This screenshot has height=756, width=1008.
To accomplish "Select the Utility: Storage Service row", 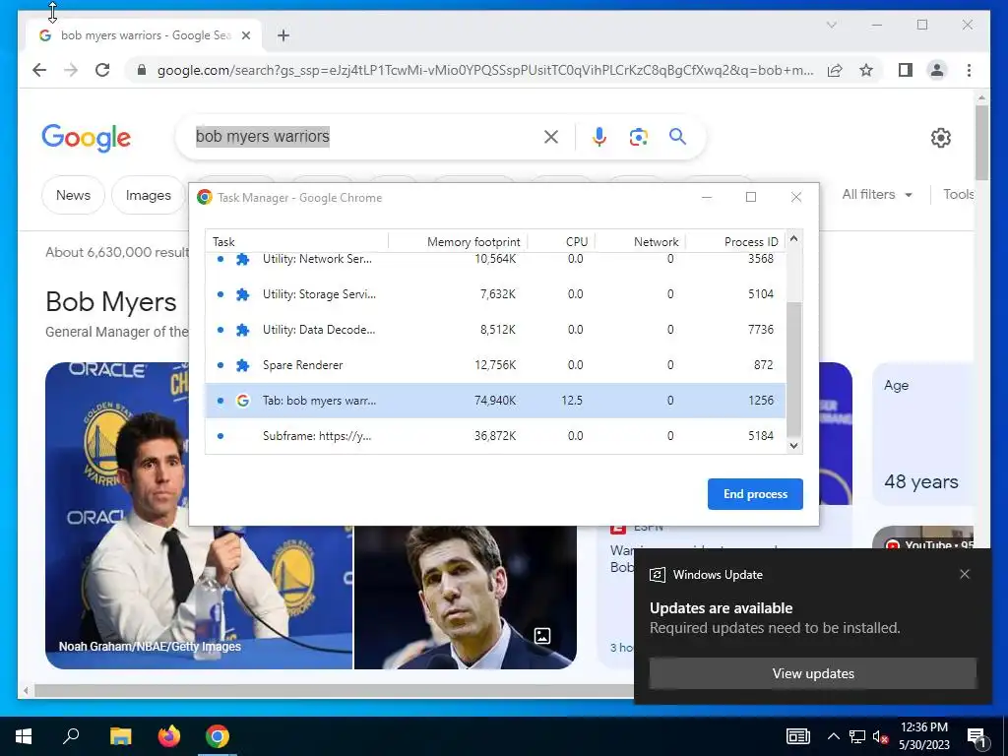I will click(x=496, y=294).
